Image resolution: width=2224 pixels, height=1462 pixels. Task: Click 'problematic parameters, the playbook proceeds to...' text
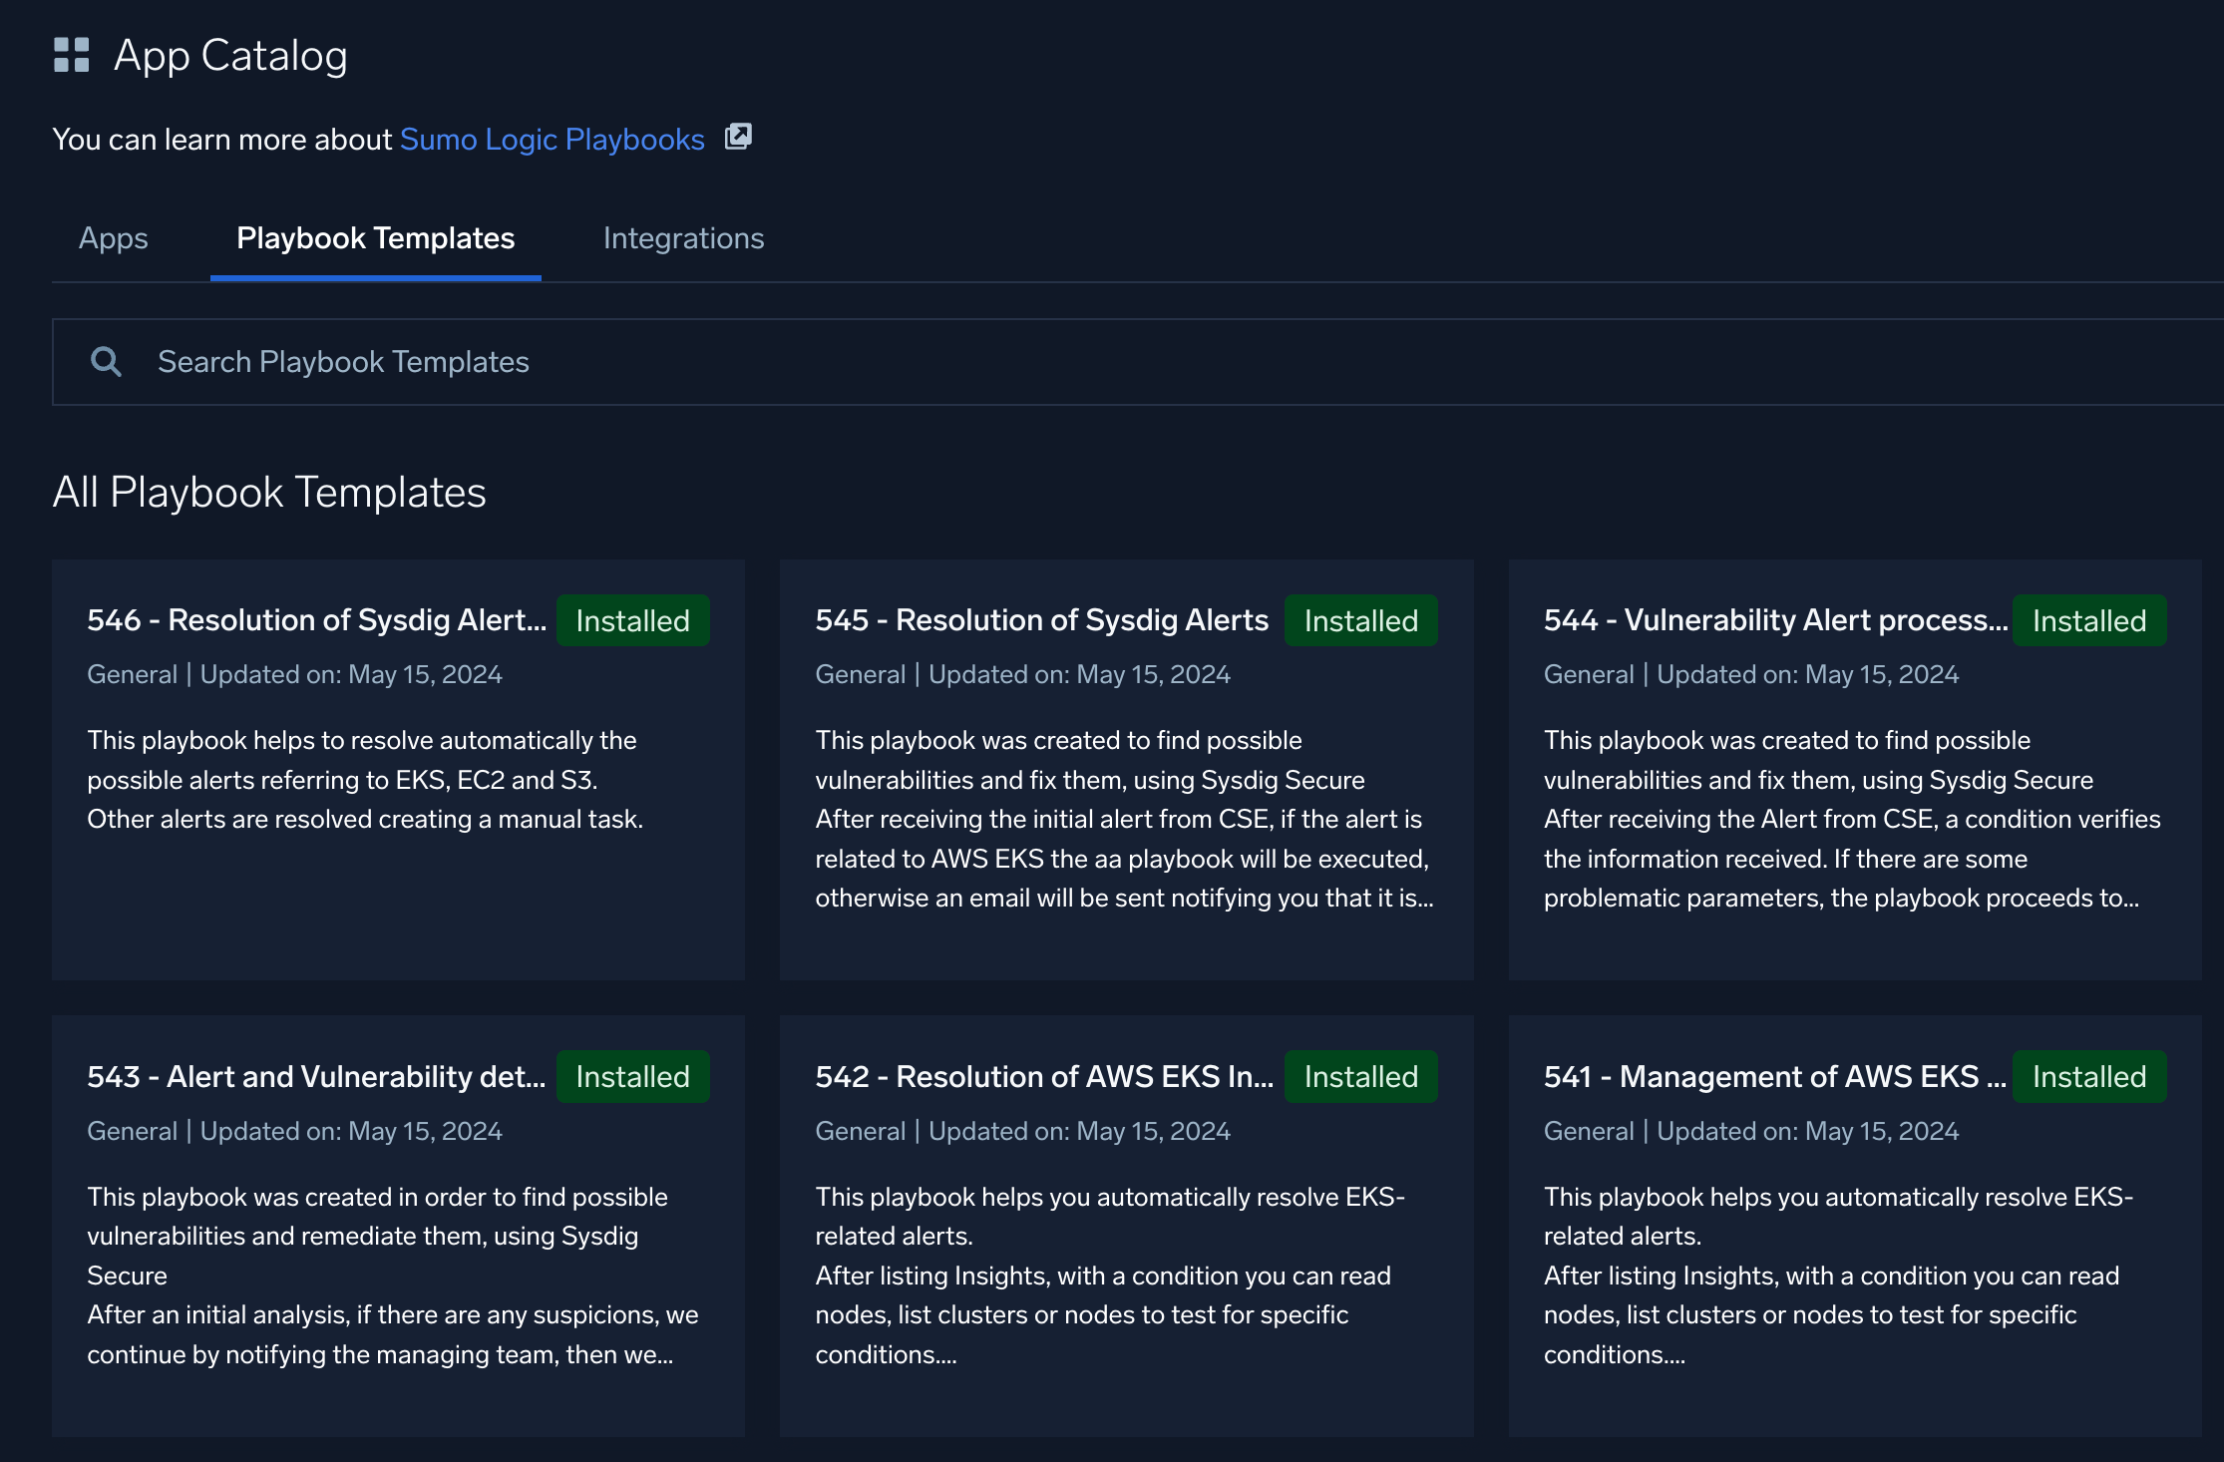click(1841, 899)
